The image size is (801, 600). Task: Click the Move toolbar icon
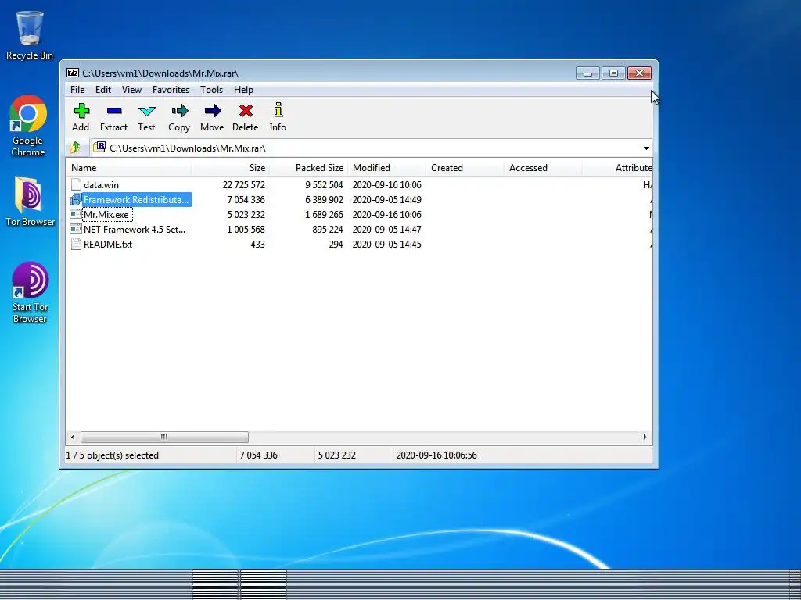click(213, 111)
